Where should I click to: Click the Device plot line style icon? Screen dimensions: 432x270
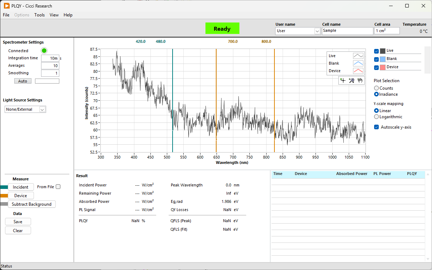358,71
